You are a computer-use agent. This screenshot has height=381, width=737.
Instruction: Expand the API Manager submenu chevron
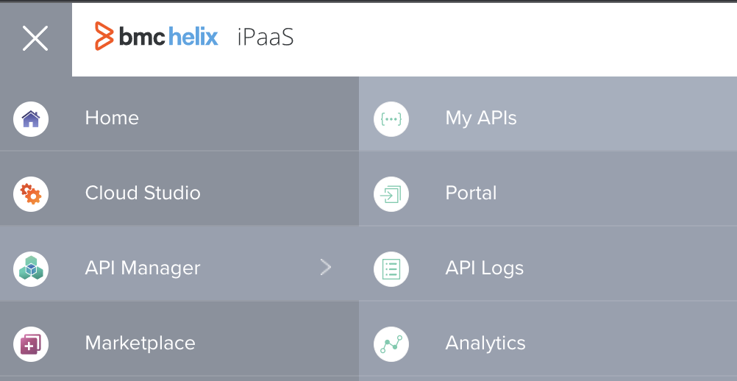326,267
